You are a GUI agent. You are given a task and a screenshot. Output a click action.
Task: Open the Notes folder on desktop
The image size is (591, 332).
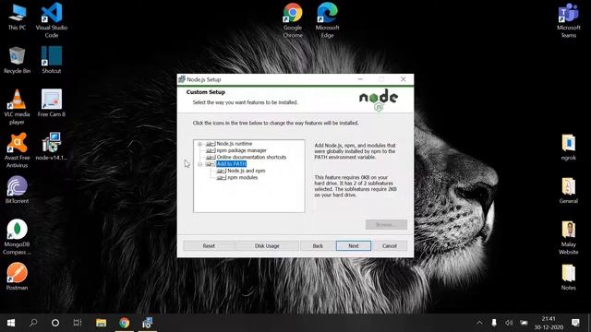(569, 278)
